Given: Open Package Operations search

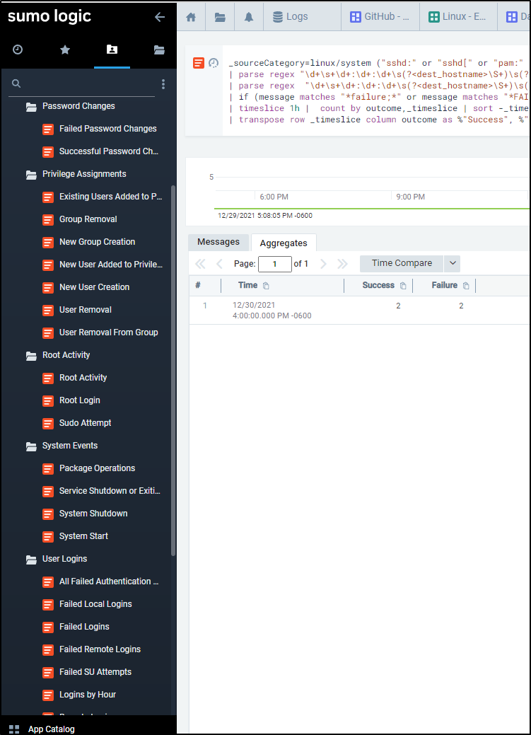Looking at the screenshot, I should pos(97,468).
